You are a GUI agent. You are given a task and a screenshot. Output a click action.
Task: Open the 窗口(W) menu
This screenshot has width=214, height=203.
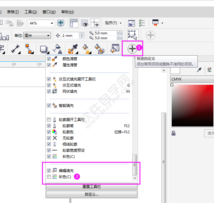[49, 12]
